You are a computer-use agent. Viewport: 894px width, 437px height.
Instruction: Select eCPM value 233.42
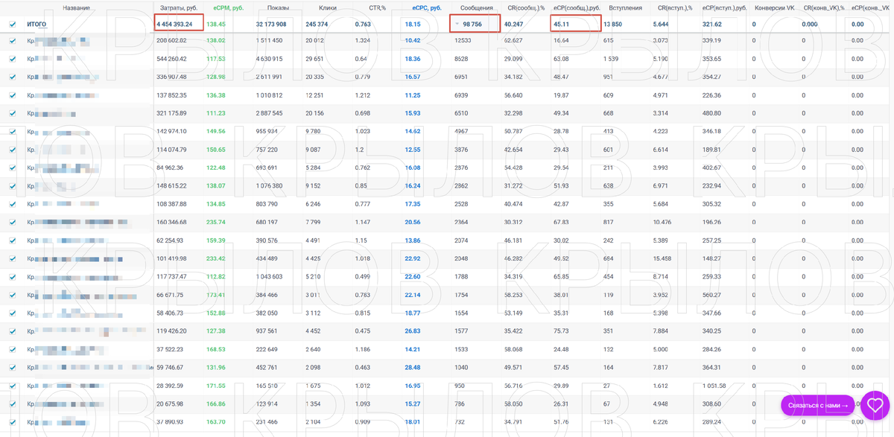point(215,258)
